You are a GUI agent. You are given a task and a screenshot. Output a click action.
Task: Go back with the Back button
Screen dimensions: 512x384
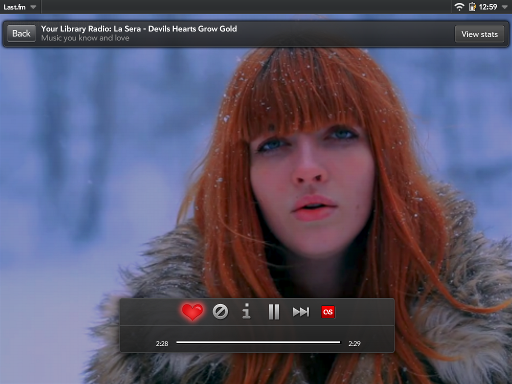point(21,33)
